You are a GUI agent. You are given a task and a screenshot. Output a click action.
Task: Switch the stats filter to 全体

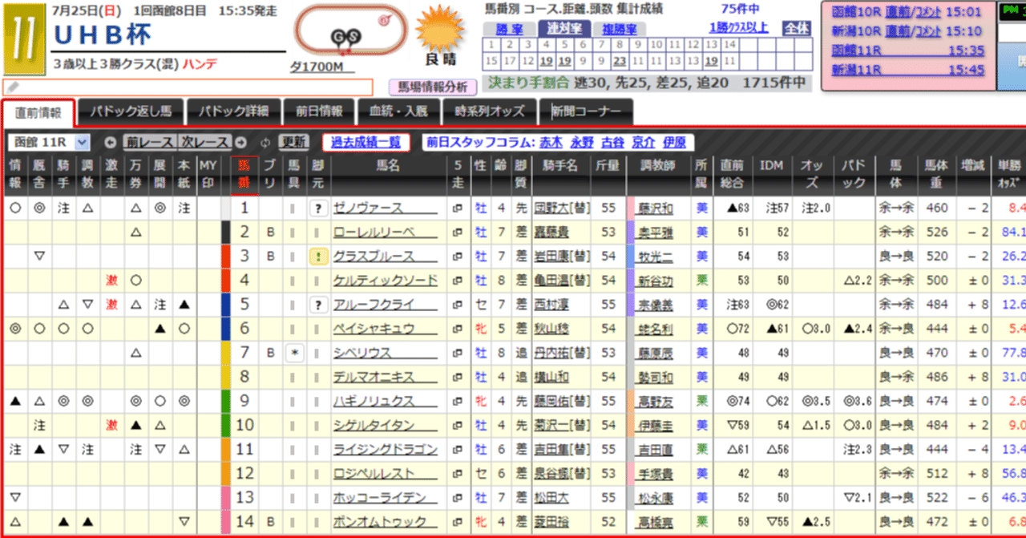796,27
